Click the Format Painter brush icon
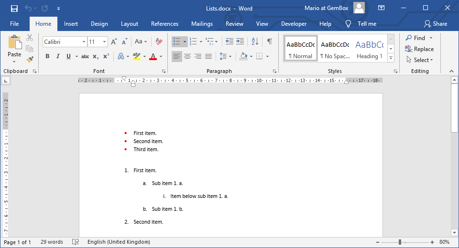The width and height of the screenshot is (459, 248). [30, 60]
